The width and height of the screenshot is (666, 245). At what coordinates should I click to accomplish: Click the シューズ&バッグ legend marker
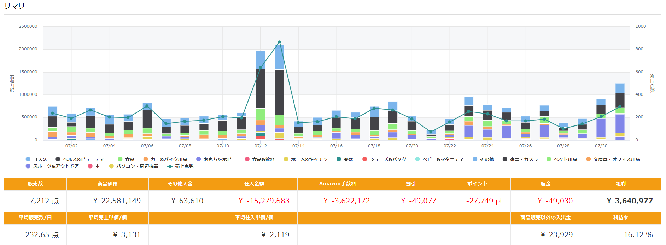point(365,159)
